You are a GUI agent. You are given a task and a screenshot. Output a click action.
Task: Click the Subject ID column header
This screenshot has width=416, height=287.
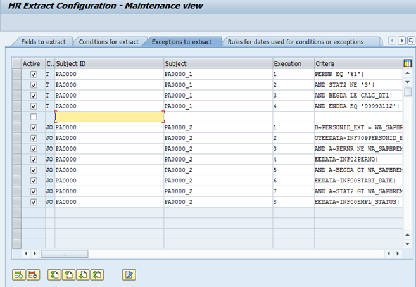point(110,63)
